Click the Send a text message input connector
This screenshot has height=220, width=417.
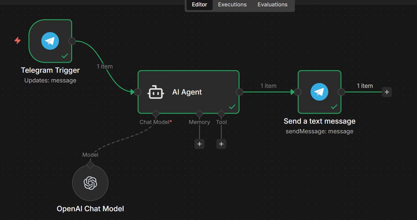click(297, 92)
